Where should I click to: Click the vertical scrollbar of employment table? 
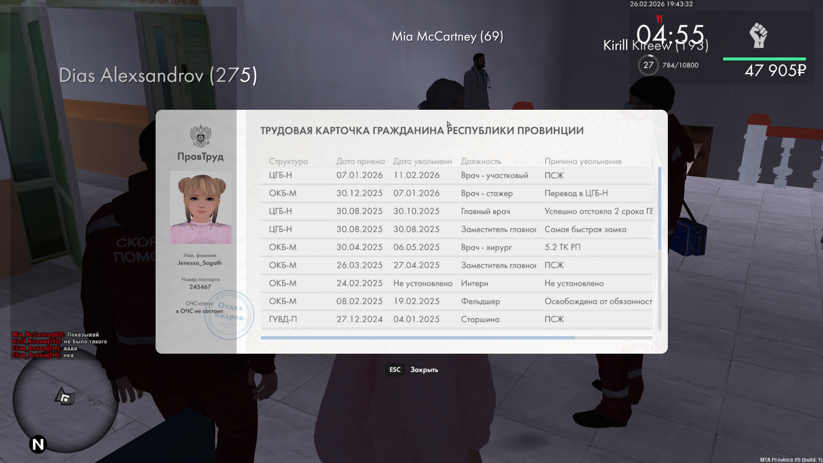pyautogui.click(x=659, y=208)
